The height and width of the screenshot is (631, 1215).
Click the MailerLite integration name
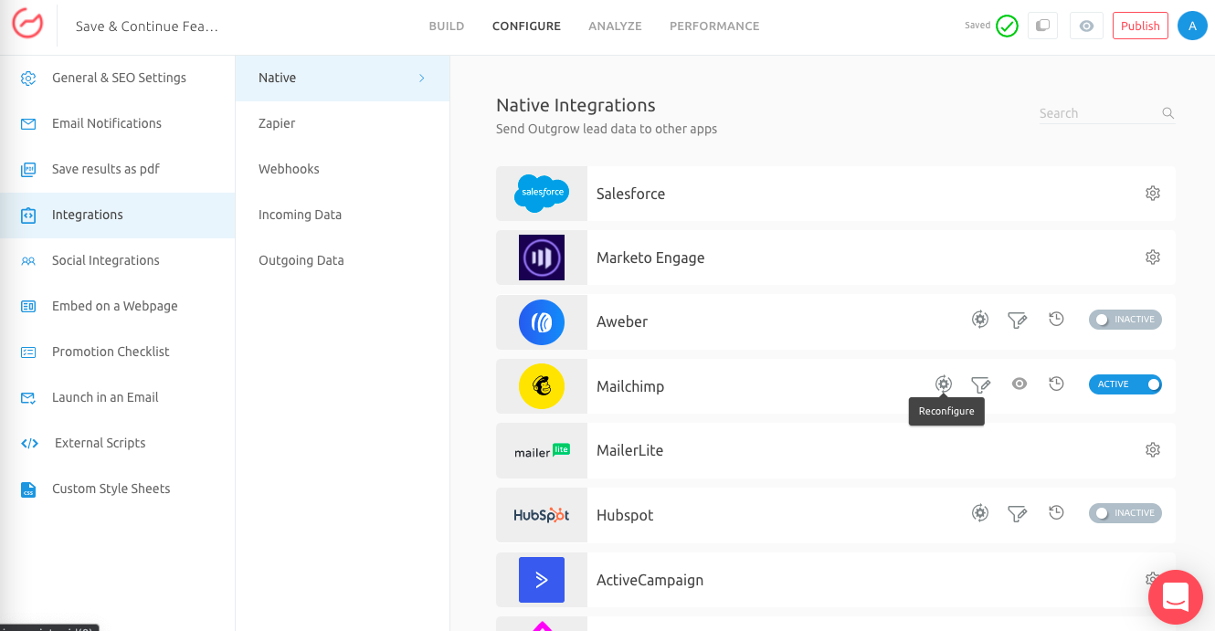point(629,450)
